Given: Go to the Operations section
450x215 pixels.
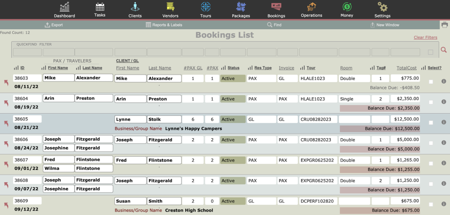Looking at the screenshot, I should [311, 10].
